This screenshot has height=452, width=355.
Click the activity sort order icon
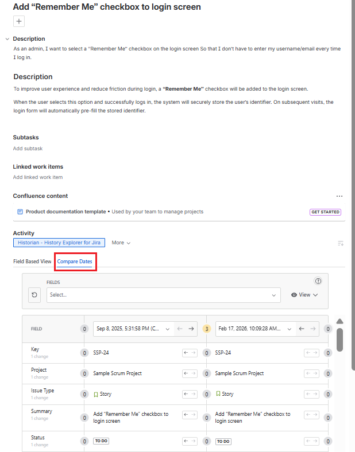click(x=340, y=243)
